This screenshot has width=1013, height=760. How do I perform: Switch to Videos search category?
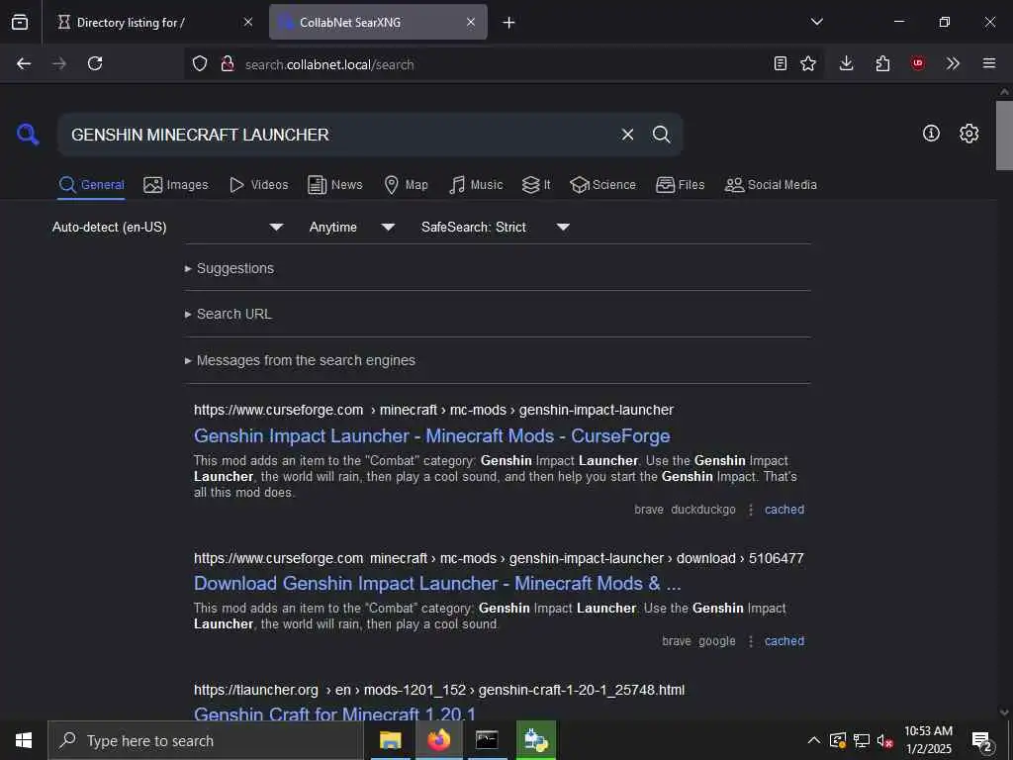(x=259, y=185)
